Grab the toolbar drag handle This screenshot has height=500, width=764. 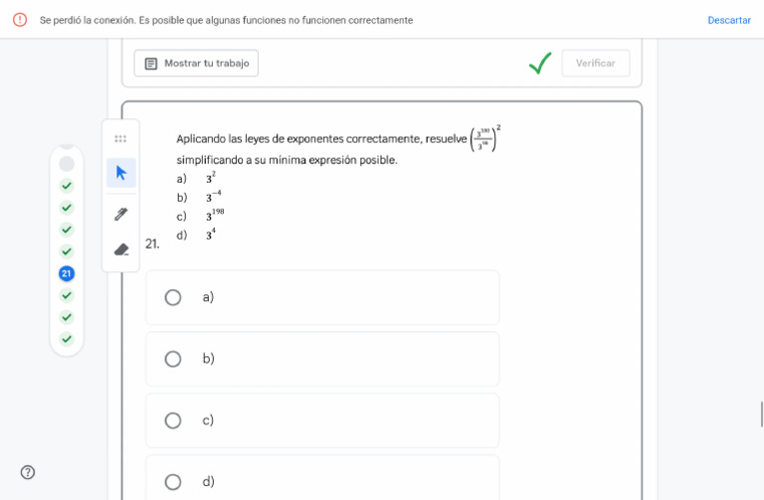pyautogui.click(x=120, y=139)
